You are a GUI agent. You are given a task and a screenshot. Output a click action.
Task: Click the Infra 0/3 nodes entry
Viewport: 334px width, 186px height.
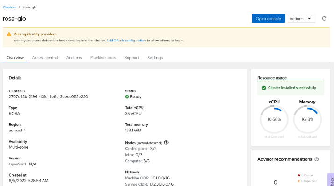click(134, 155)
